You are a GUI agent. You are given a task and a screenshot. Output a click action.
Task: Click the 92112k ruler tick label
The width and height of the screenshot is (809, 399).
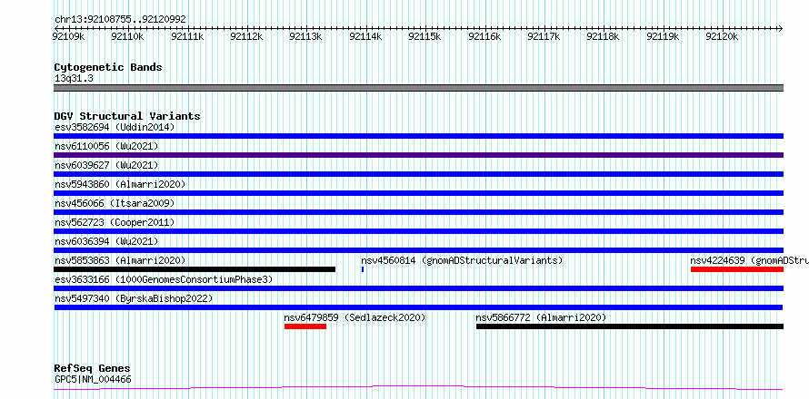[x=246, y=36]
